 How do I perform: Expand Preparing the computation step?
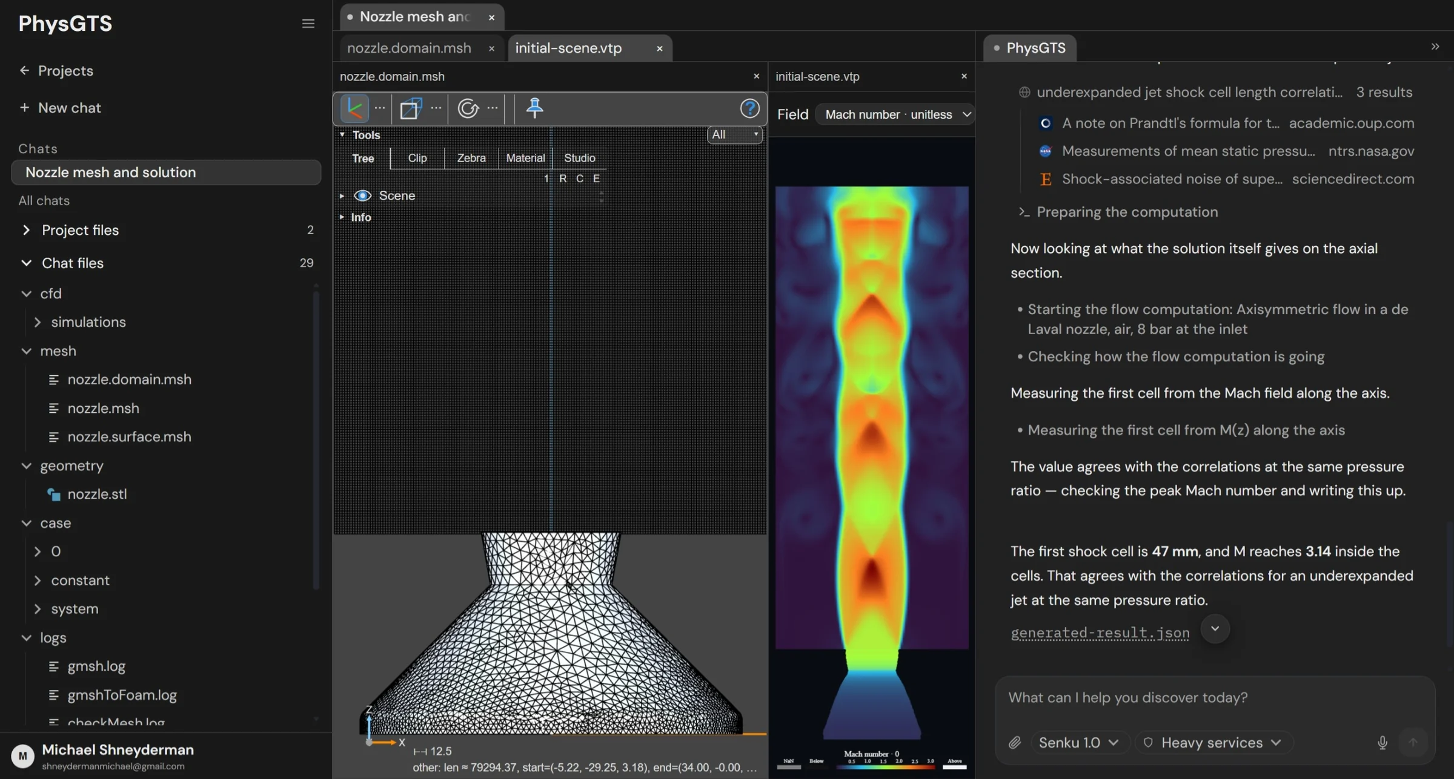[x=1118, y=212]
